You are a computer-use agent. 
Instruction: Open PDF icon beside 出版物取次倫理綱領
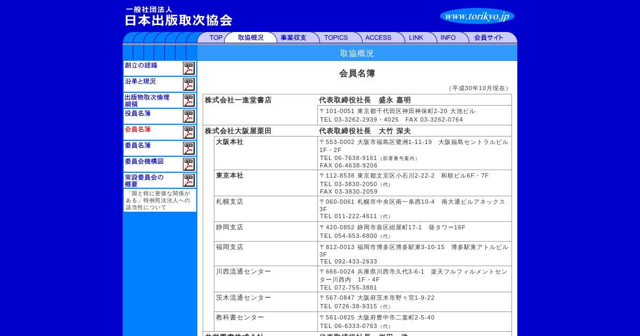coord(189,100)
